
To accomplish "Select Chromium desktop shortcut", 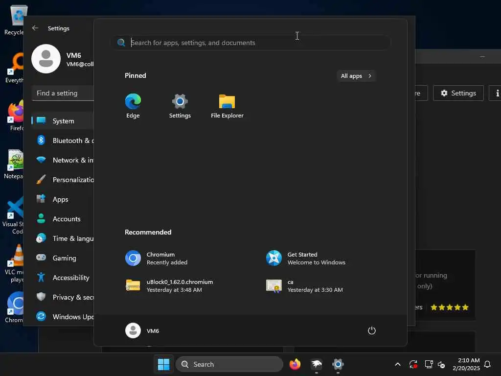I will [14, 307].
